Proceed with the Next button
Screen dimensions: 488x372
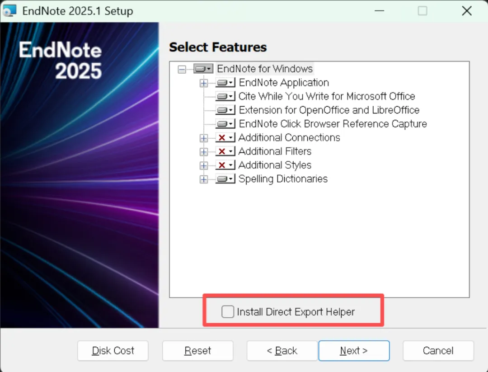click(354, 350)
